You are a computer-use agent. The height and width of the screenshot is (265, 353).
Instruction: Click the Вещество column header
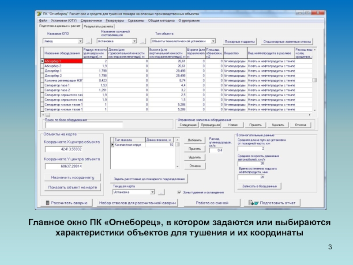coord(235,53)
